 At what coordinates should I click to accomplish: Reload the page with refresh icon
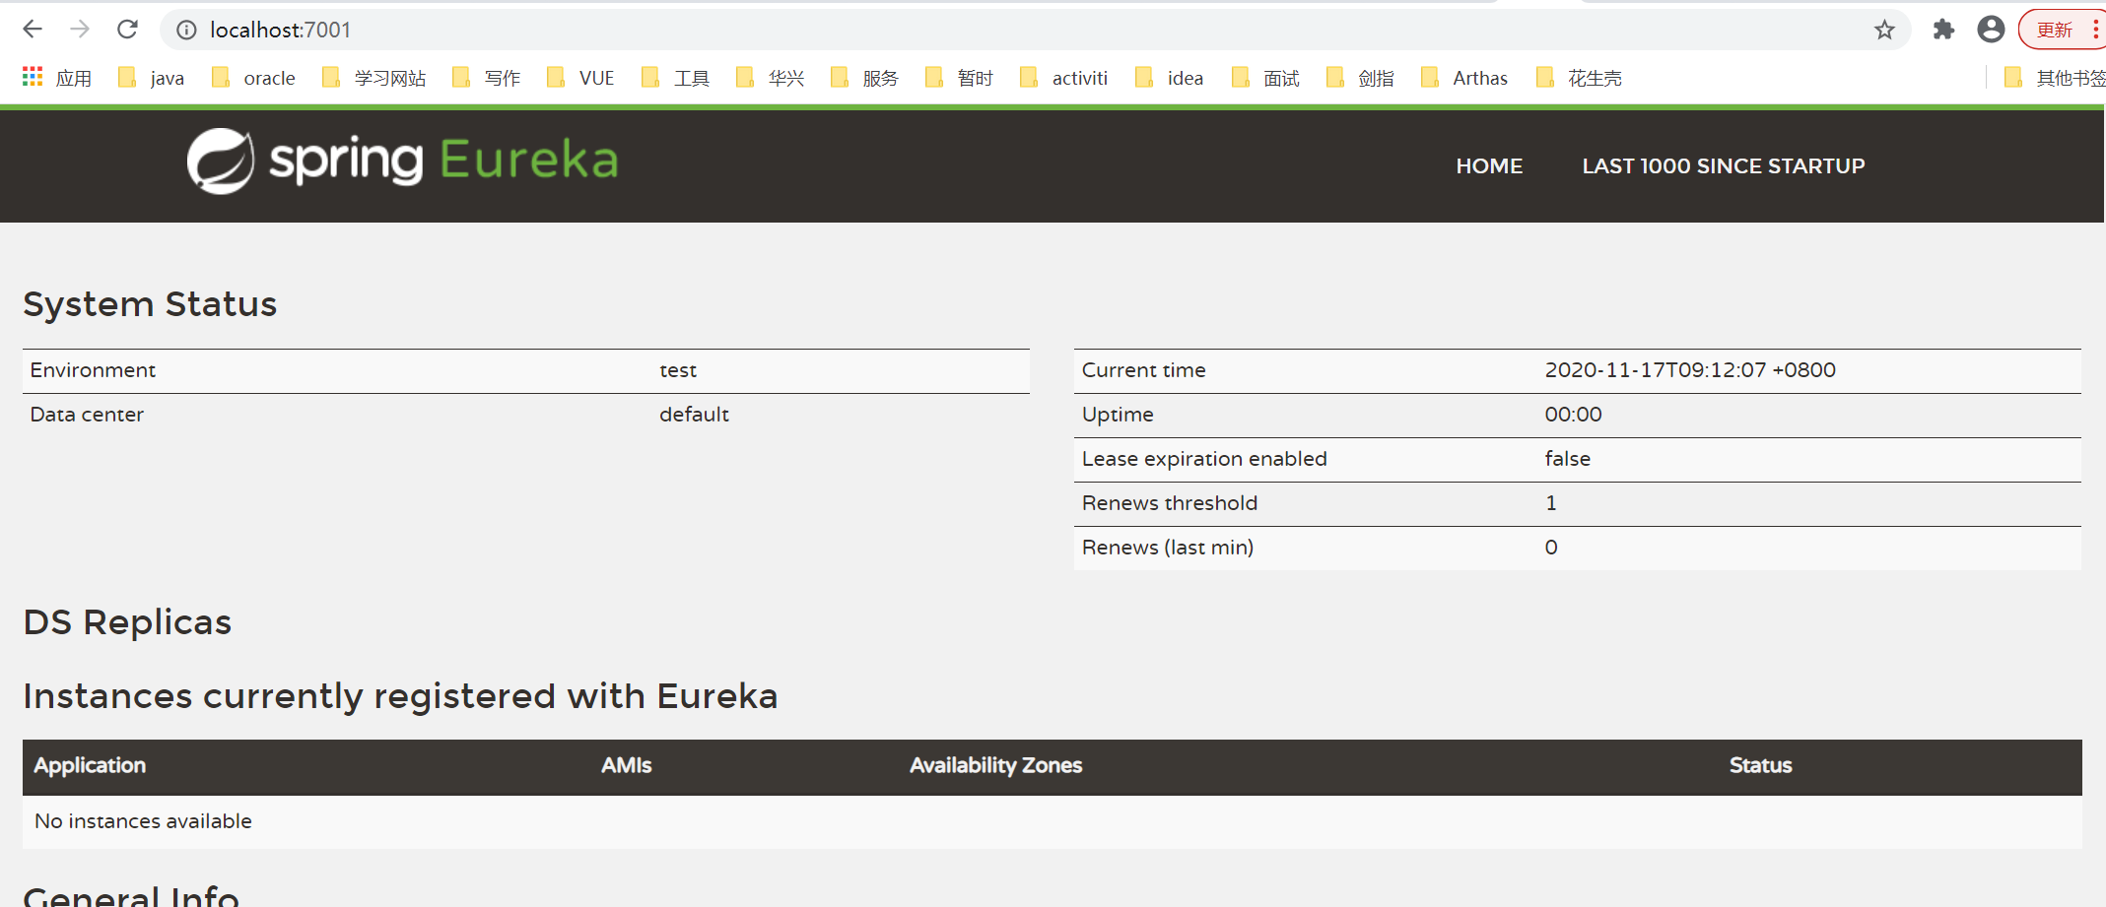127,30
